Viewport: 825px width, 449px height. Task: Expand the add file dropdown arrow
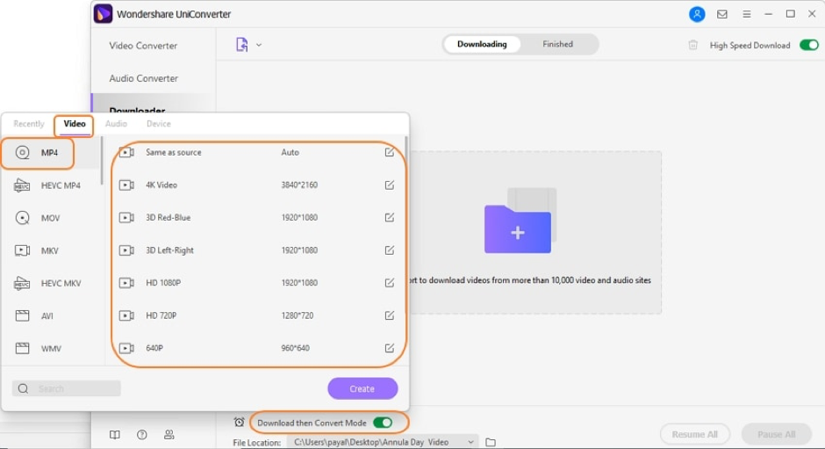[259, 45]
